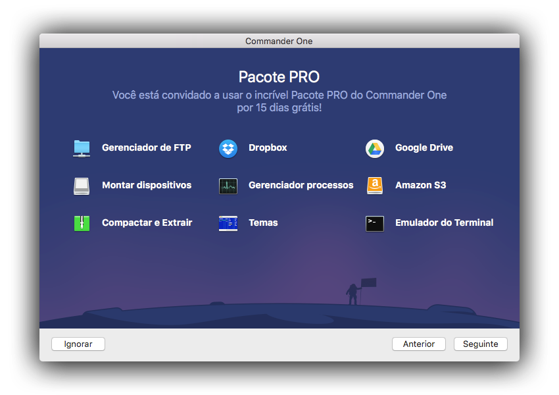The width and height of the screenshot is (559, 395).
Task: Select the Montar dispositivos disk icon
Action: (x=81, y=186)
